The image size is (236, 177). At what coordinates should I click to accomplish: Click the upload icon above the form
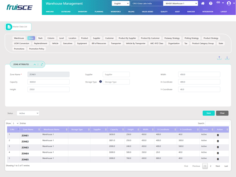click(x=219, y=58)
